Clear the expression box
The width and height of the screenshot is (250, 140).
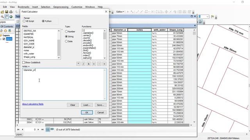tap(73, 105)
